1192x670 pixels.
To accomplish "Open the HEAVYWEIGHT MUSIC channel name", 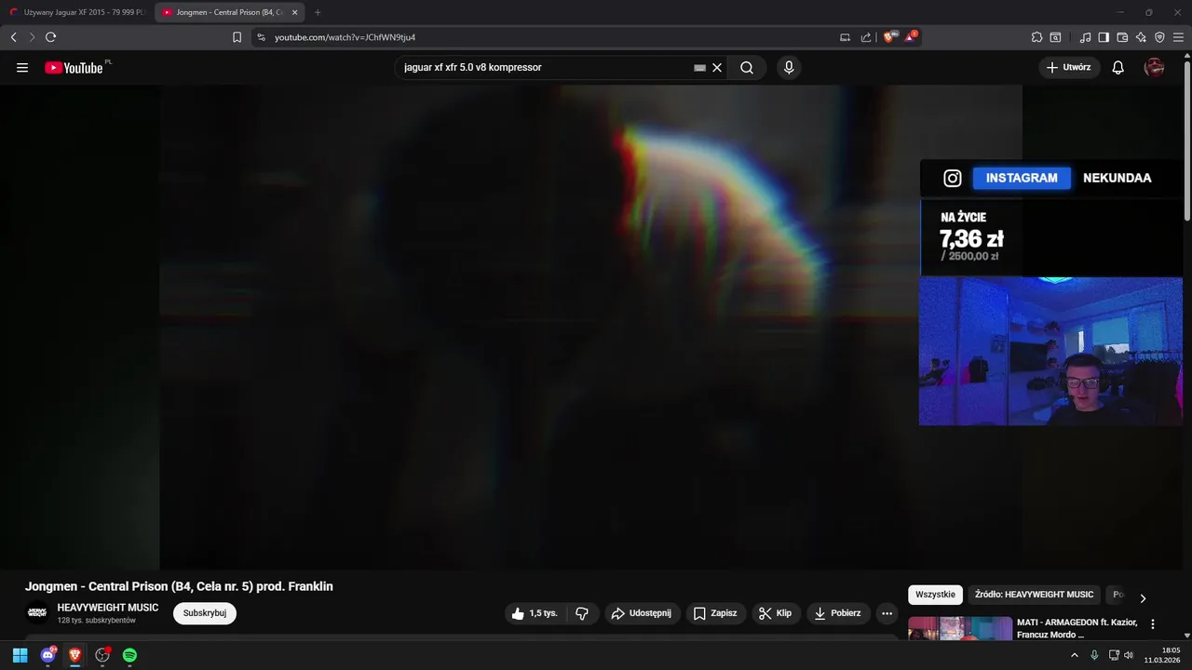I will [108, 608].
